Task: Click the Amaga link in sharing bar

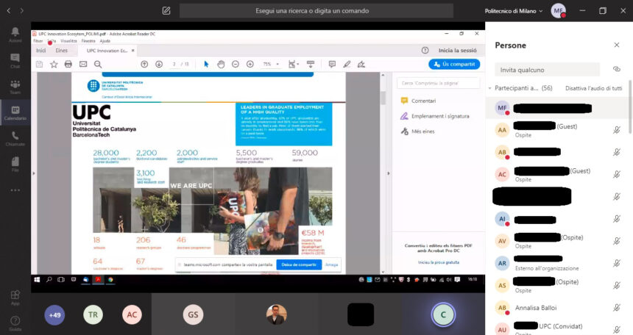Action: pos(331,265)
